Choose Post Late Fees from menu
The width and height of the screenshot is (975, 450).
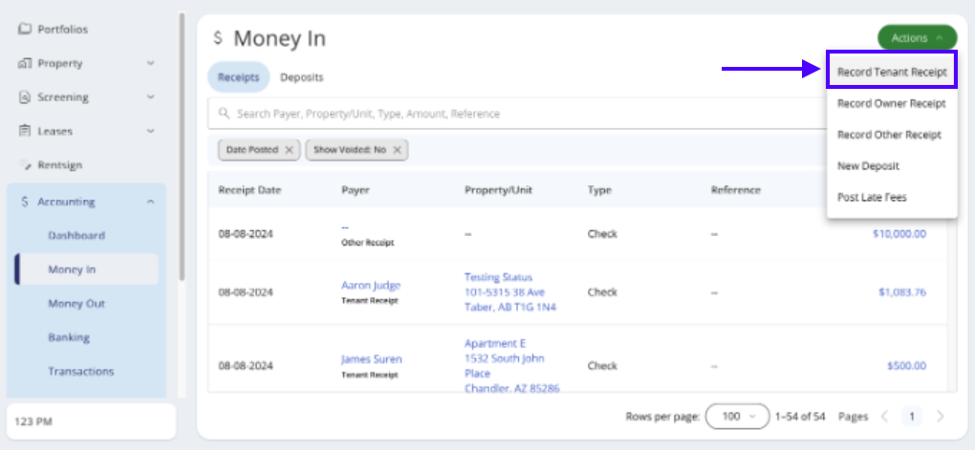(x=872, y=197)
